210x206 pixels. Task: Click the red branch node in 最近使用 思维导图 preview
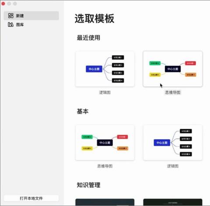tap(190, 63)
